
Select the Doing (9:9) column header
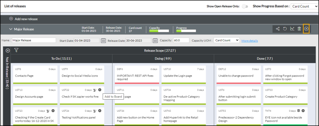click(x=163, y=58)
